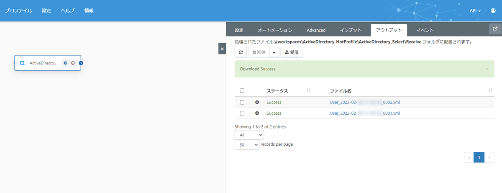
Task: Select page 1 in pagination
Action: [479, 157]
